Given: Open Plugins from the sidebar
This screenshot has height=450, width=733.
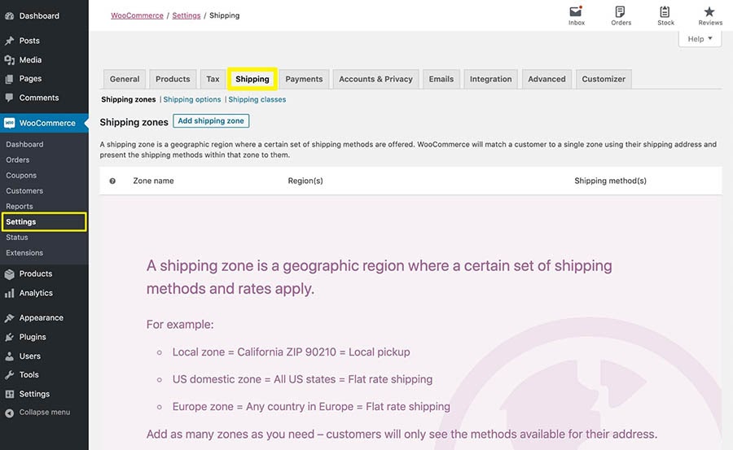Looking at the screenshot, I should (x=33, y=337).
